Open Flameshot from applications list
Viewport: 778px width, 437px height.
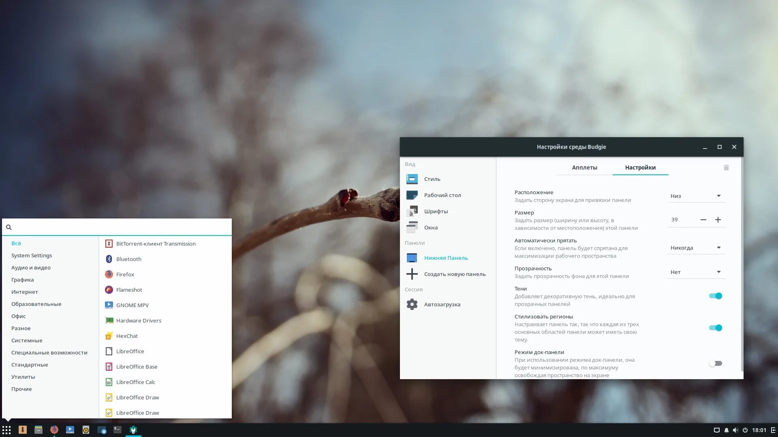click(x=128, y=290)
